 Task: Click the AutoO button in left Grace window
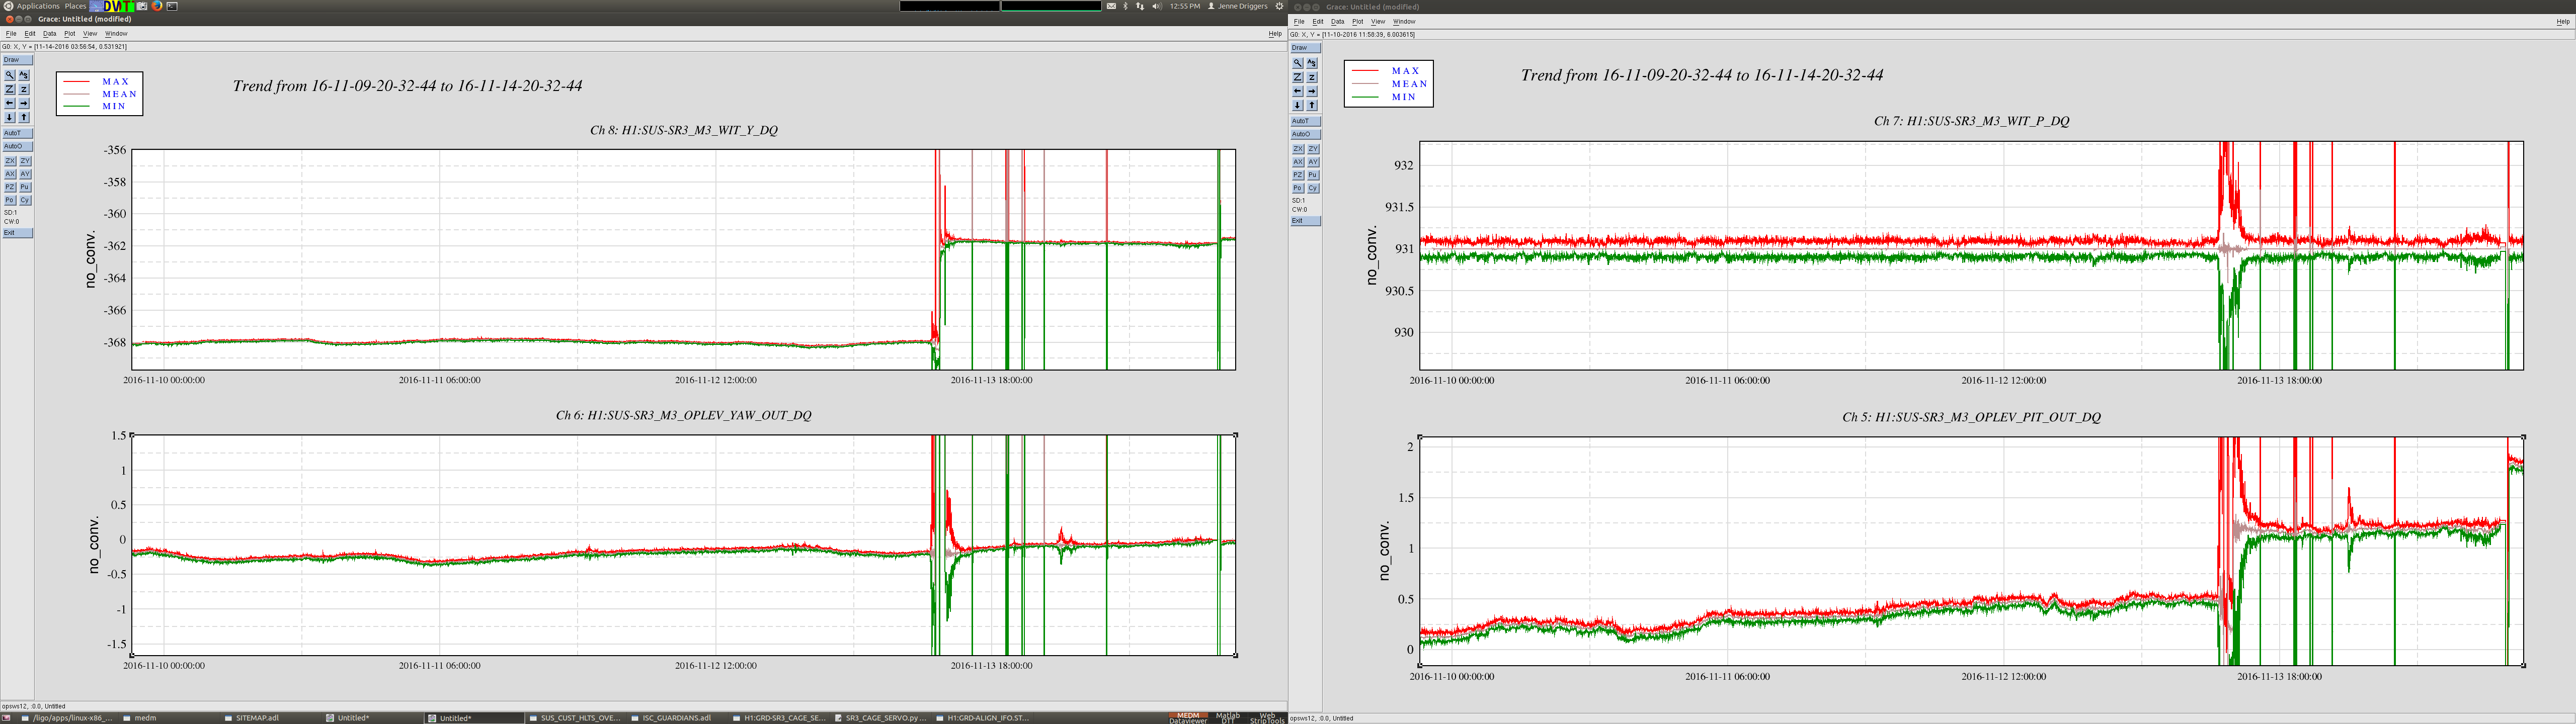tap(18, 146)
